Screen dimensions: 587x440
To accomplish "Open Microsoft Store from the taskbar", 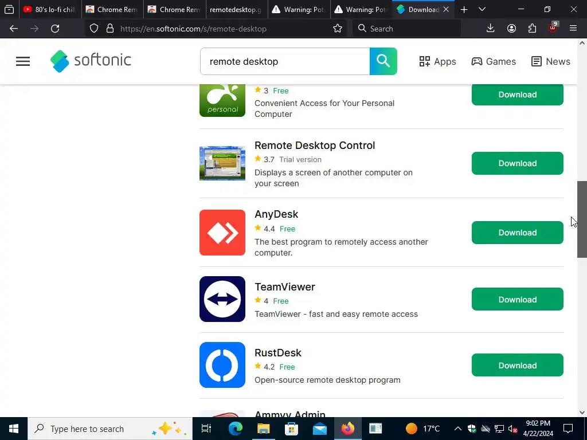I will pos(292,429).
